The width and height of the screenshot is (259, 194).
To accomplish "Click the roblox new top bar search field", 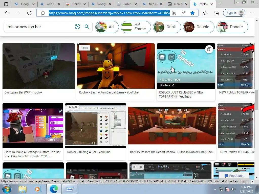I will 40,27.
